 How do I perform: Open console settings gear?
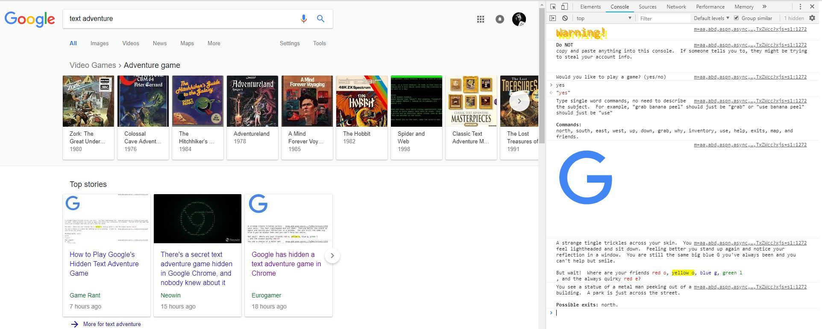(x=812, y=18)
